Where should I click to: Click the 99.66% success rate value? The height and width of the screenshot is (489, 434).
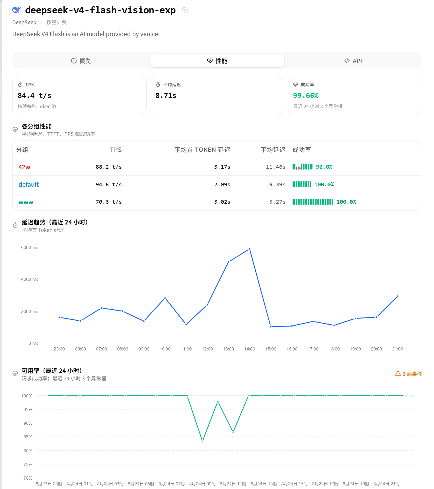tap(306, 96)
